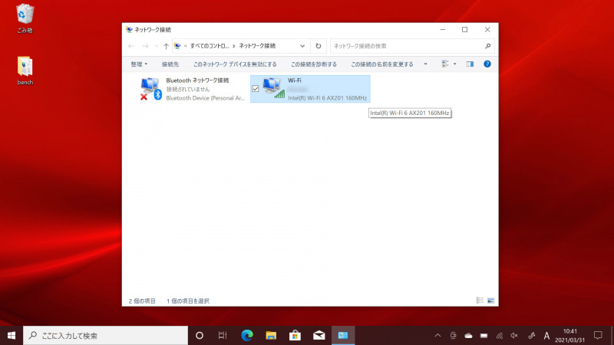Show more toolbar commands chevron
The image size is (614, 345).
(x=426, y=64)
